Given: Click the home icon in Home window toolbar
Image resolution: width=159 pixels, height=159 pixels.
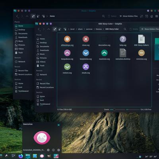Looking at the screenshot, I should [151, 16].
